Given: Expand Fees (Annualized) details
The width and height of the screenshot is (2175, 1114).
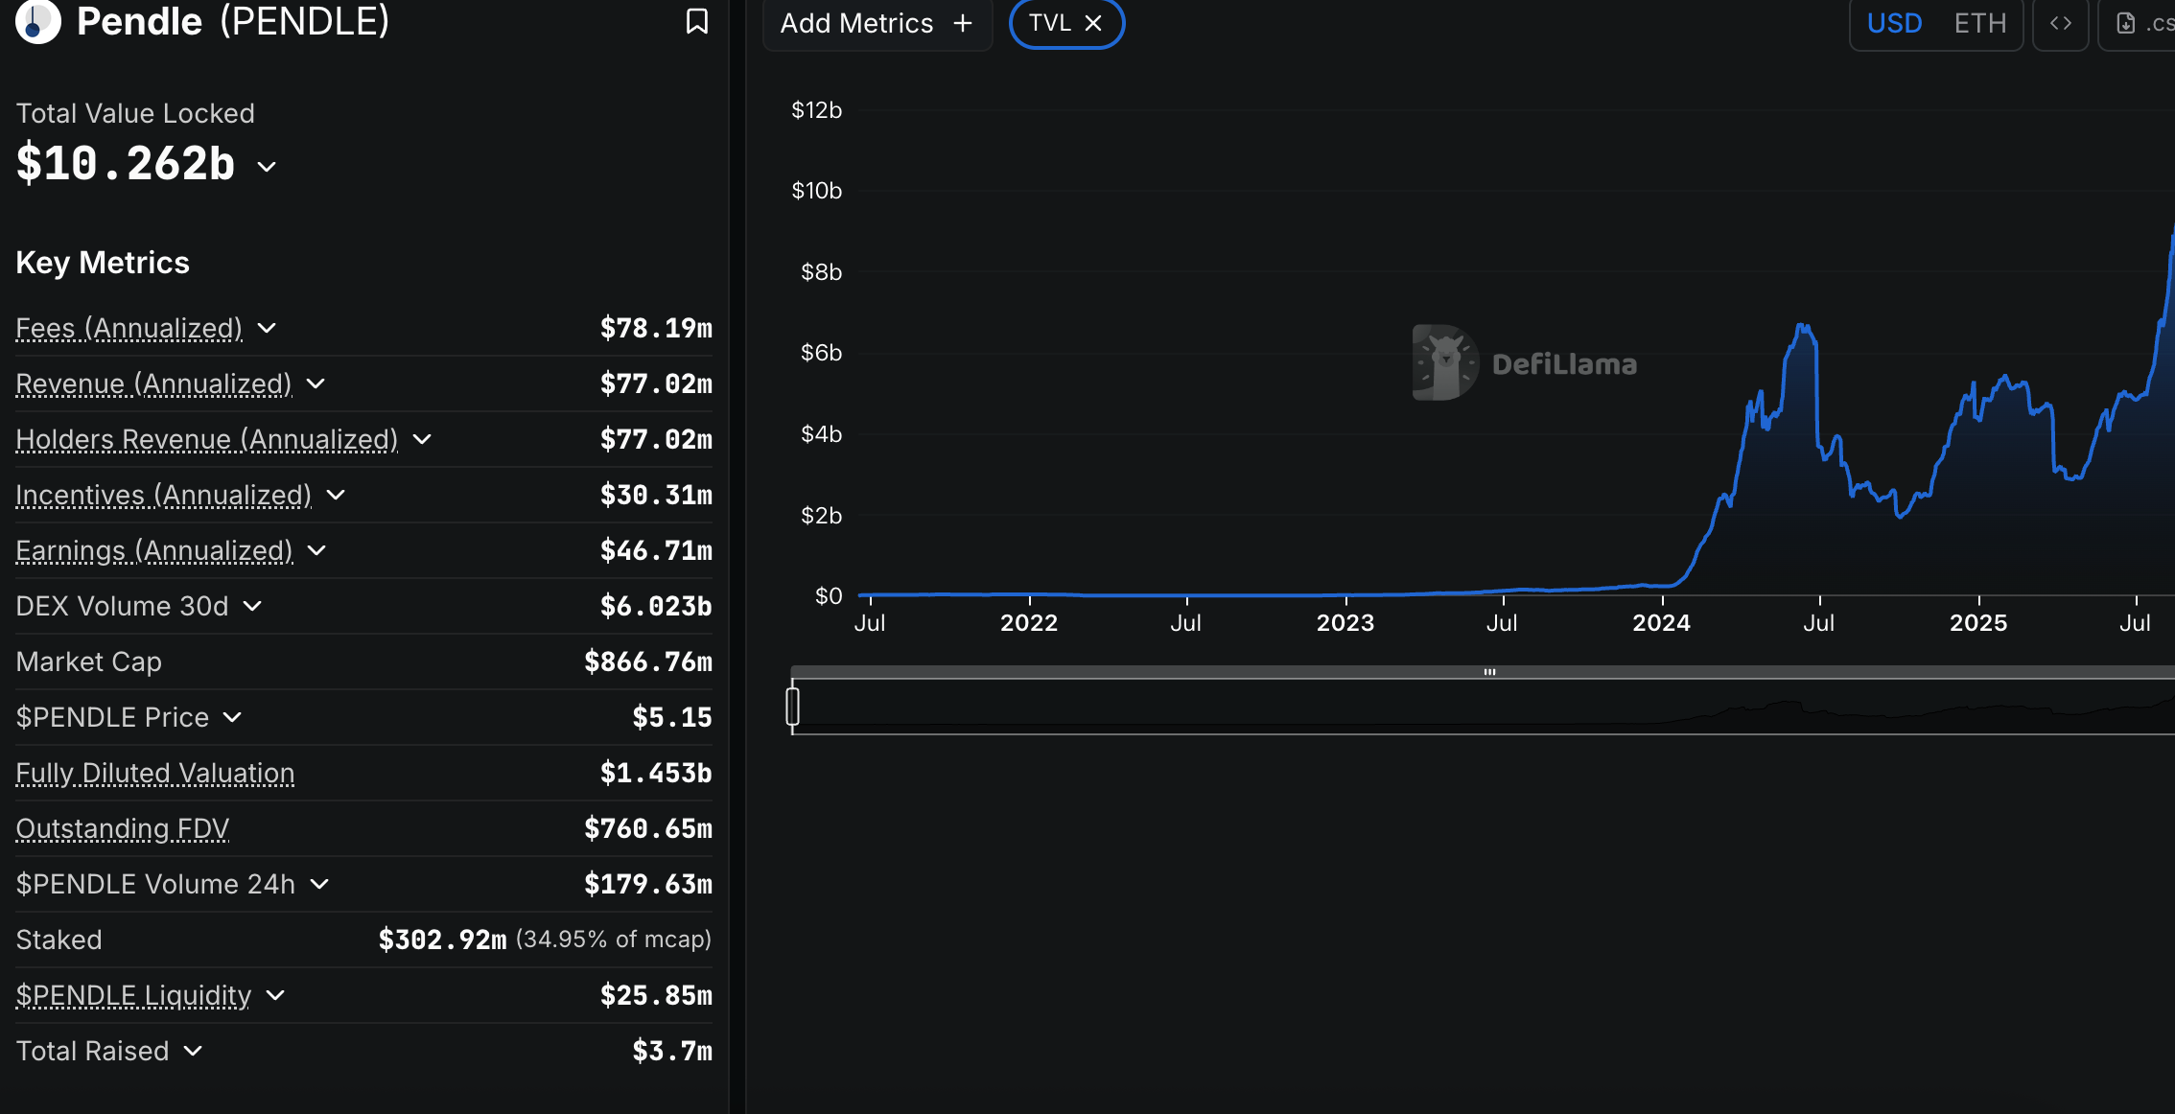Looking at the screenshot, I should [267, 329].
